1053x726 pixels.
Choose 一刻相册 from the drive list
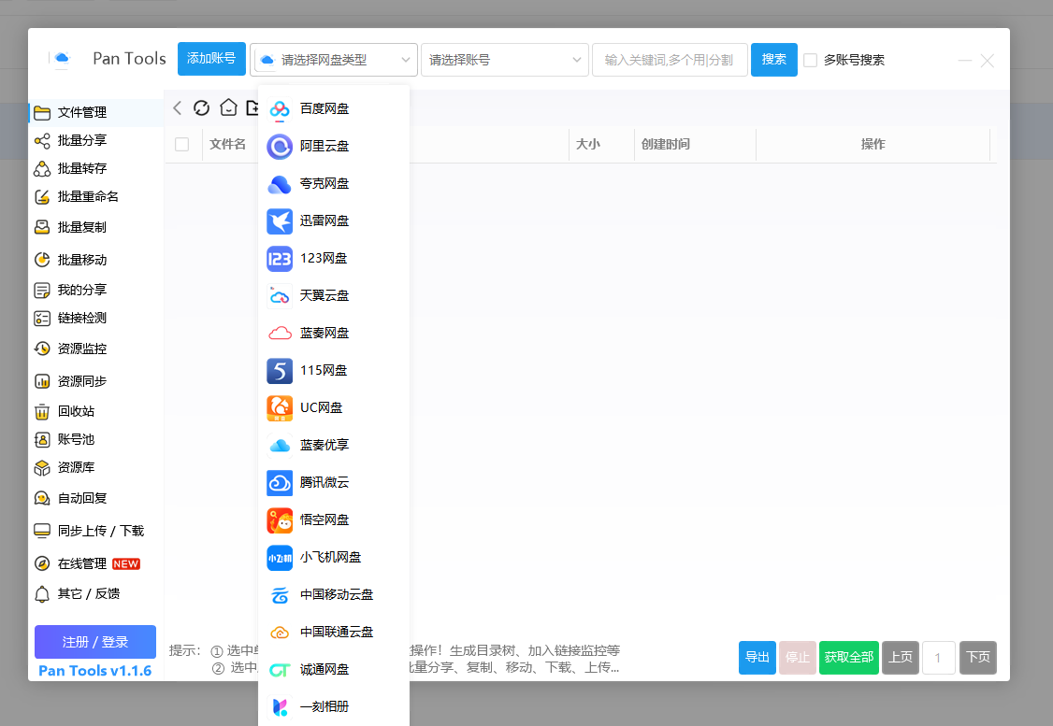coord(334,706)
